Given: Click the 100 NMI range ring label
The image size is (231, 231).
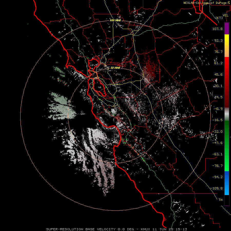Looking at the screenshot, I should click(115, 20).
